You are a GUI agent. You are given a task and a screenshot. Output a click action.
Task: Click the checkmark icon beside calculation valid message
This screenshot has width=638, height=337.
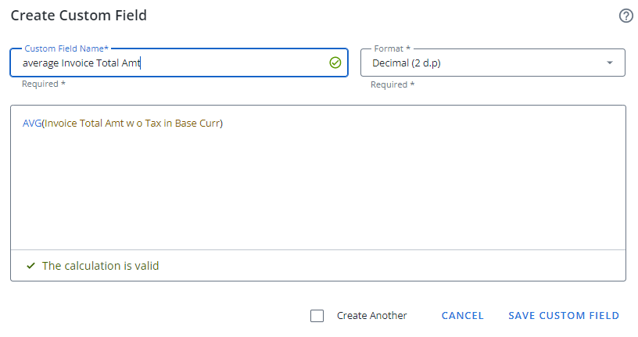pyautogui.click(x=30, y=266)
